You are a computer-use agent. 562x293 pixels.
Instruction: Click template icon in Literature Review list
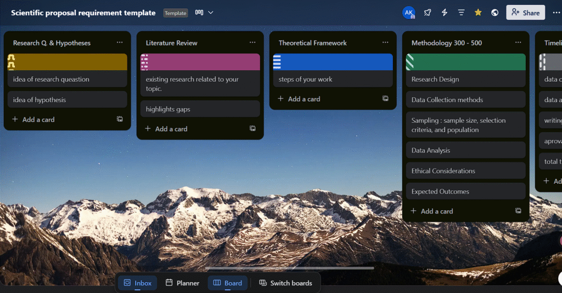[252, 128]
